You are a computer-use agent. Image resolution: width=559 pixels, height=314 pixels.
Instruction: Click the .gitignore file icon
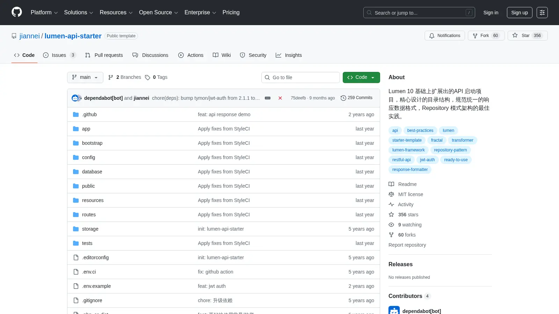pyautogui.click(x=76, y=300)
